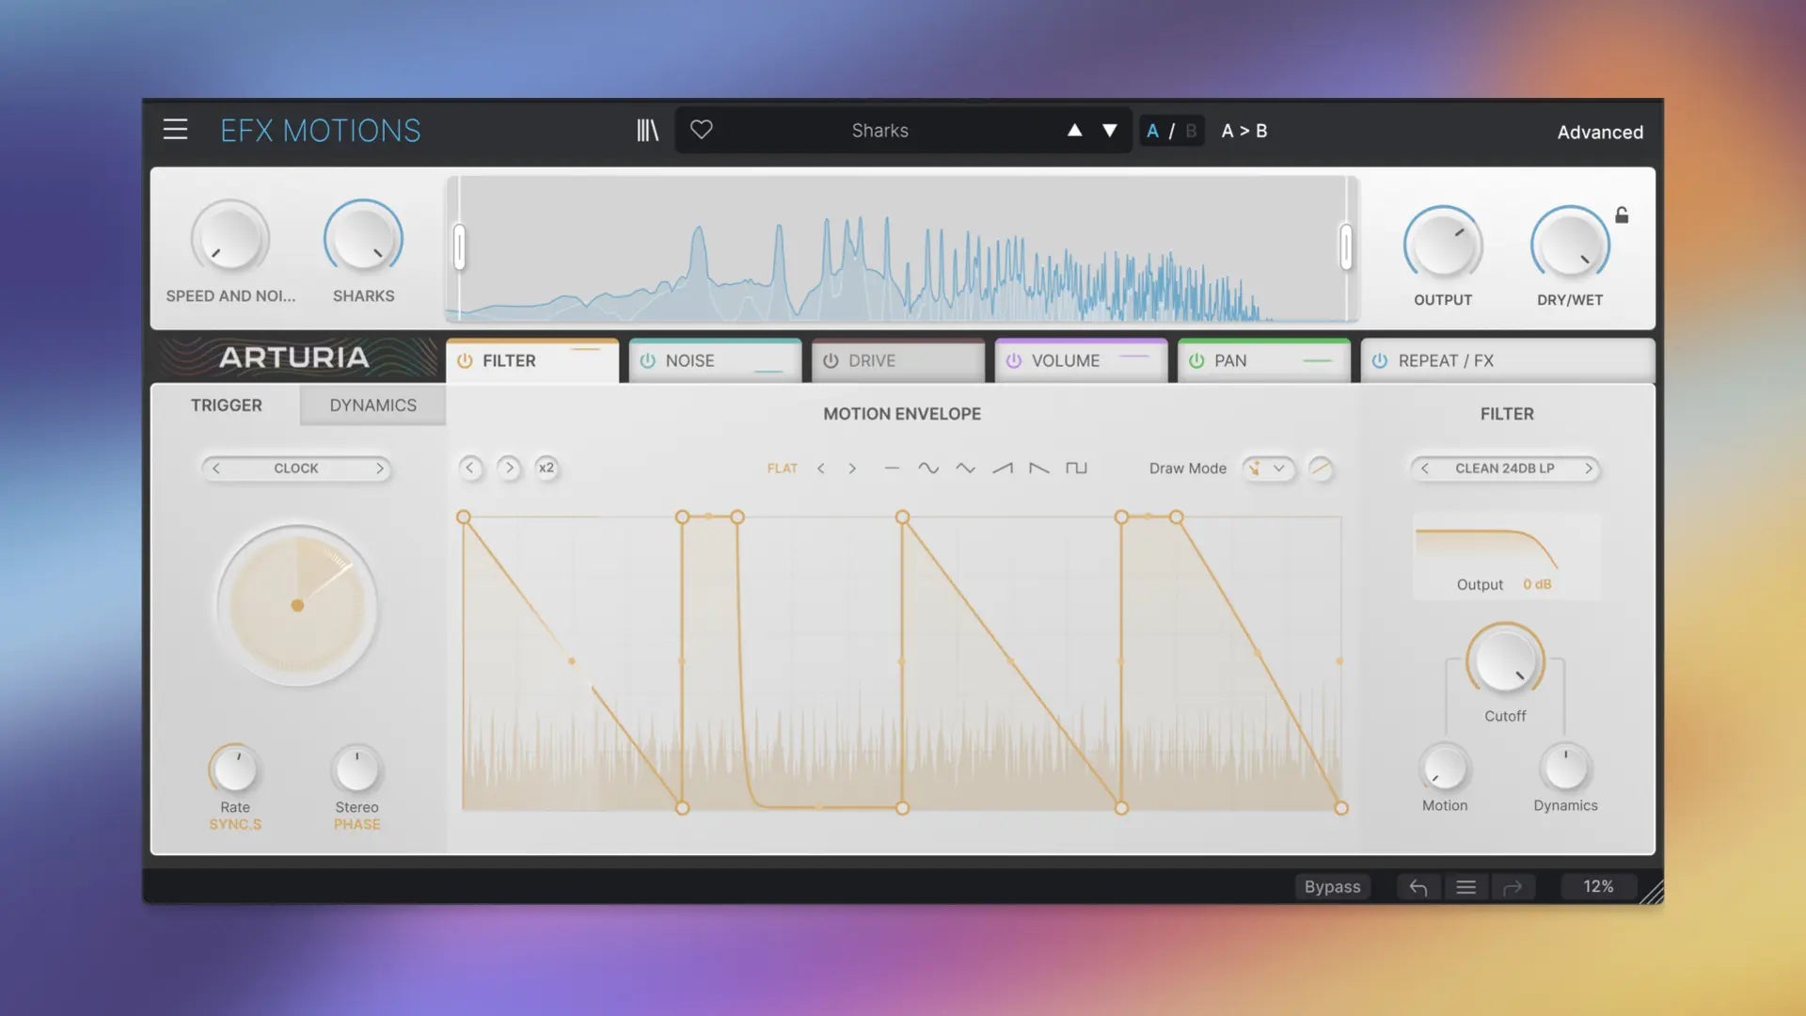This screenshot has width=1806, height=1016.
Task: Toggle Filter module power
Action: click(x=465, y=361)
